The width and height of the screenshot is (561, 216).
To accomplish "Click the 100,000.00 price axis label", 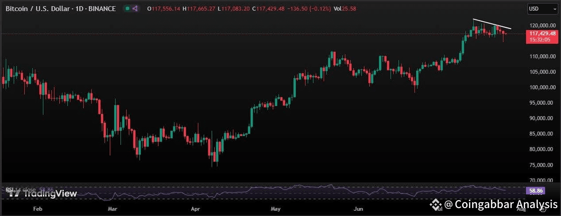I will pyautogui.click(x=542, y=87).
